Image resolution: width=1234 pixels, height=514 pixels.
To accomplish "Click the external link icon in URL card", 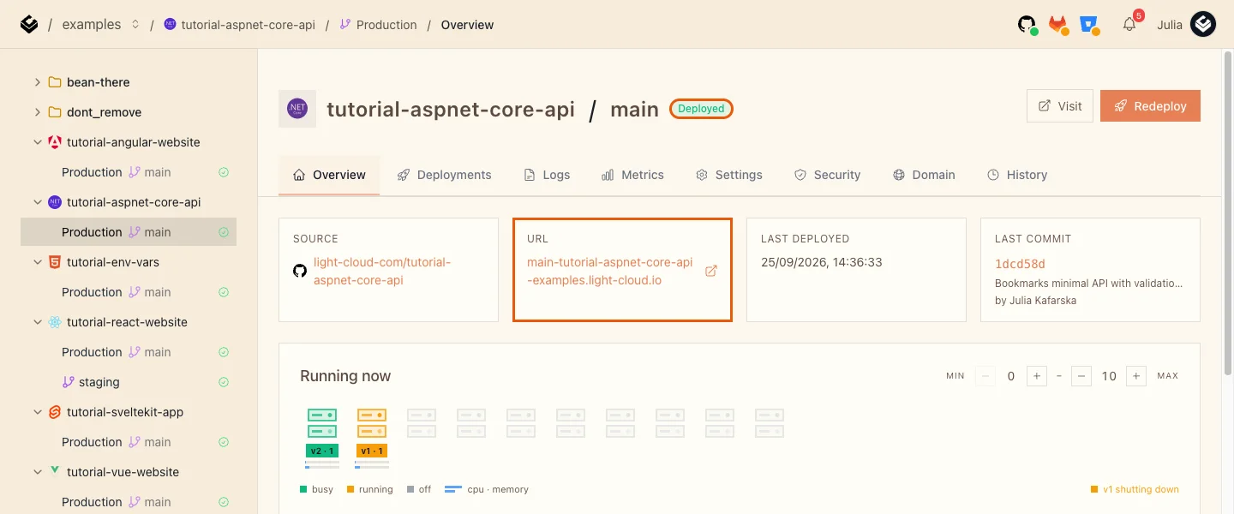I will (x=710, y=271).
